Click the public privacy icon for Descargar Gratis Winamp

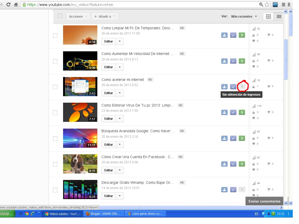(224, 190)
